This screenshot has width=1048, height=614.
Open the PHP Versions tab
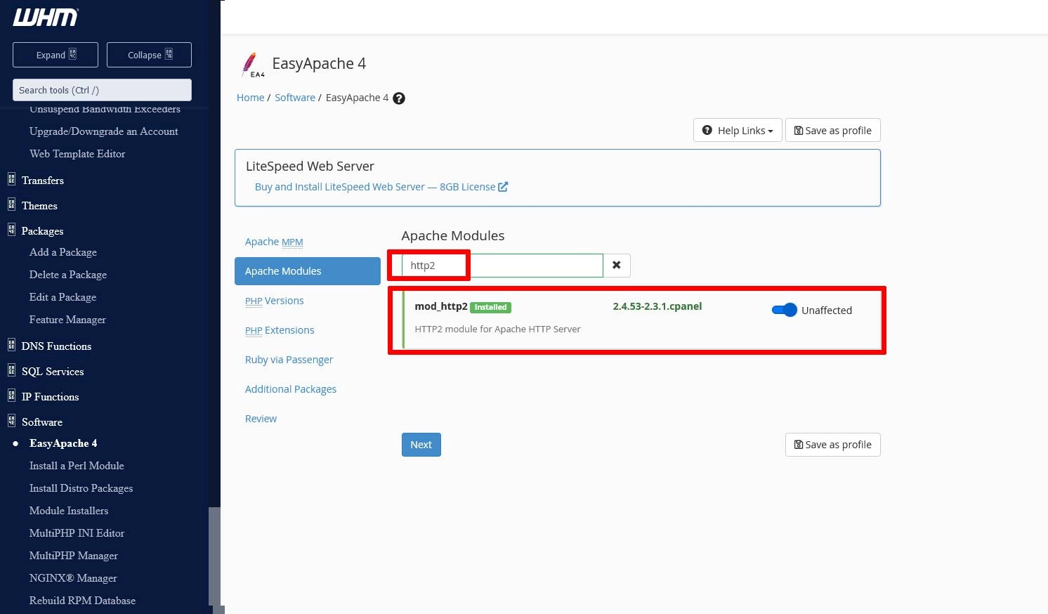coord(275,301)
